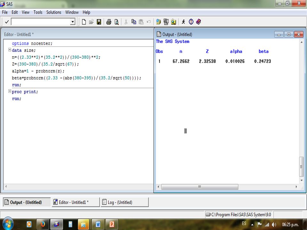Click the Output window vertical scroll thumb
Viewport: 307px width, 230px height.
[x=302, y=167]
